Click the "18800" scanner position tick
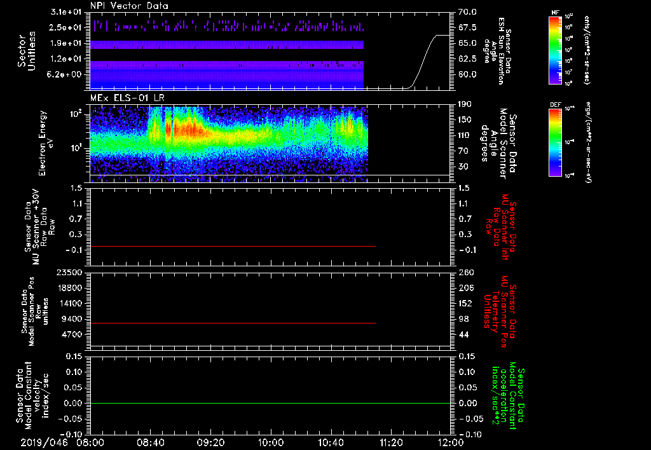651x450 pixels. (x=69, y=288)
